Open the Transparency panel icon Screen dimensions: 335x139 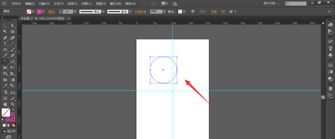(330, 79)
